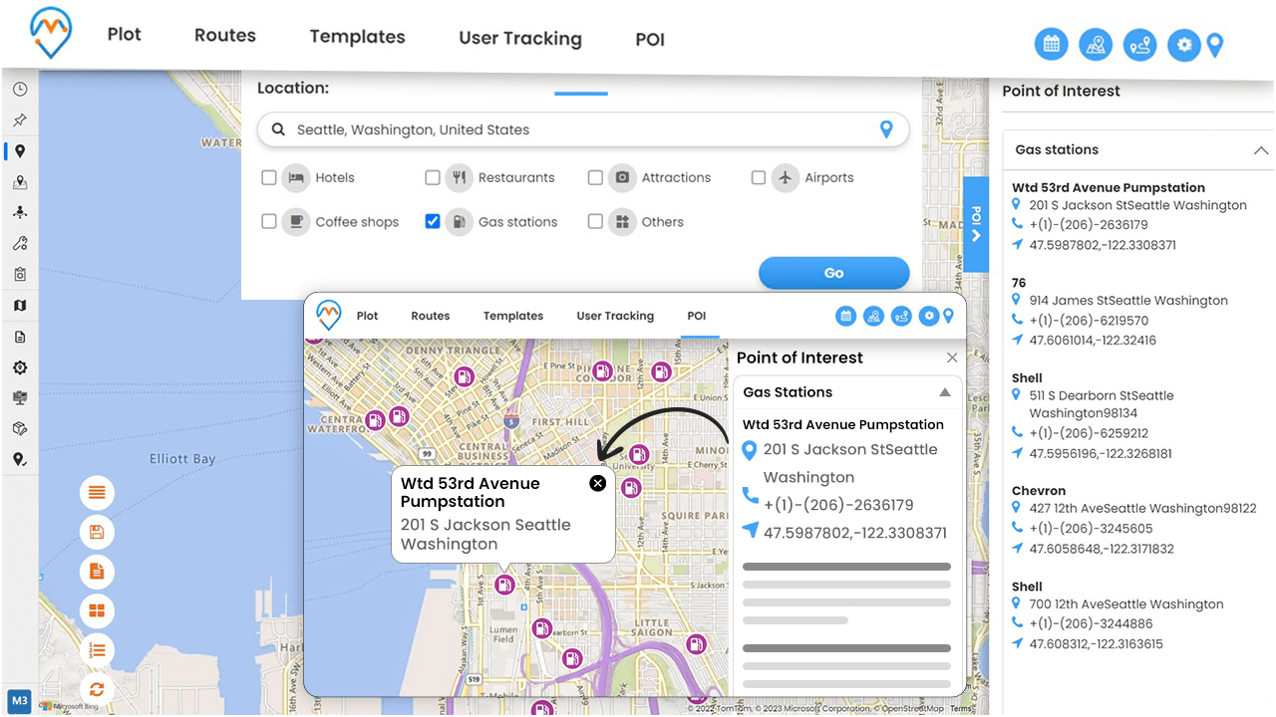Select Wtd 53rd Avenue Pumpstation in right panel list
The width and height of the screenshot is (1276, 717).
tap(1109, 187)
